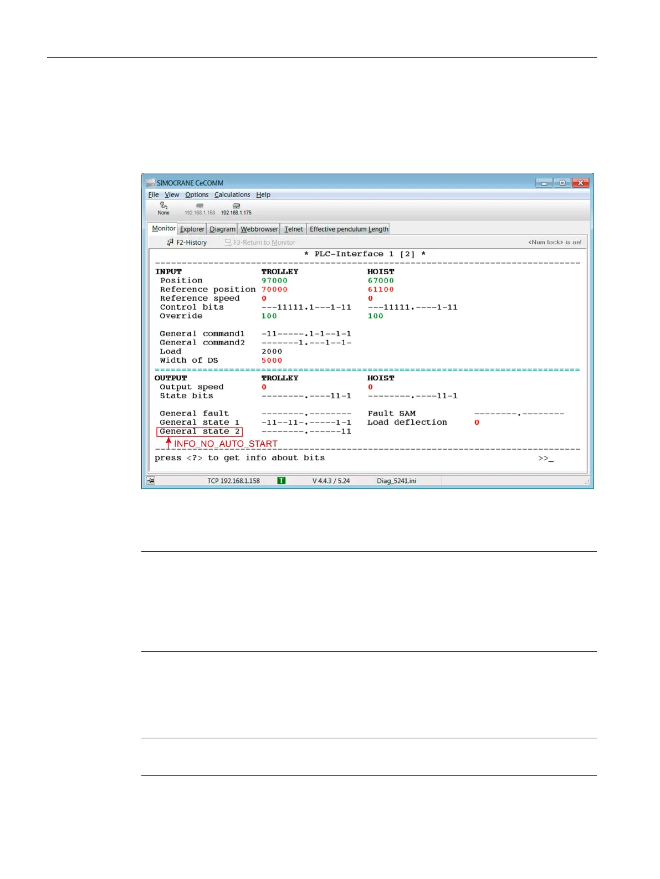The image size is (660, 879).
Task: Open the View menu
Action: coord(172,195)
